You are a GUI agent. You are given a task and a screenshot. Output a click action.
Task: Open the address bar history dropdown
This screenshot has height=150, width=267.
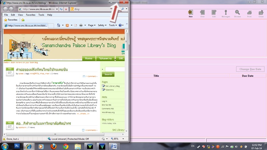pos(57,9)
